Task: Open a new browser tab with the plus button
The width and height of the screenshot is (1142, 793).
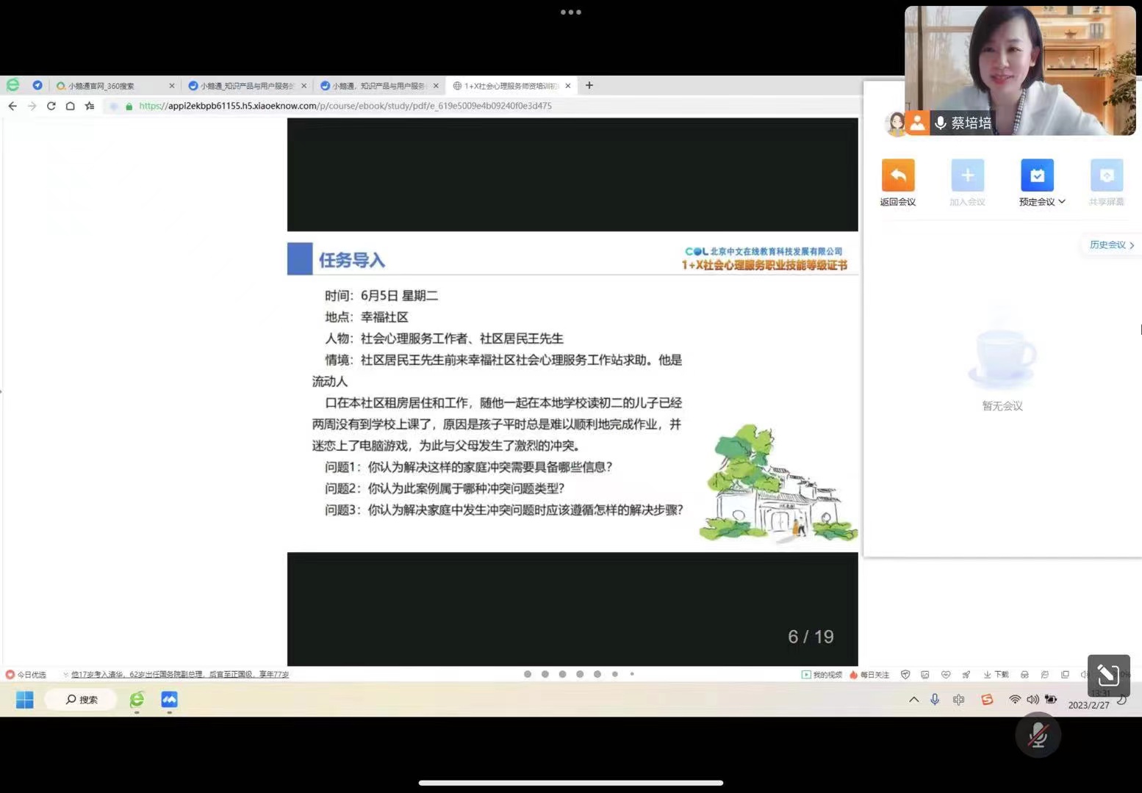Action: point(589,85)
